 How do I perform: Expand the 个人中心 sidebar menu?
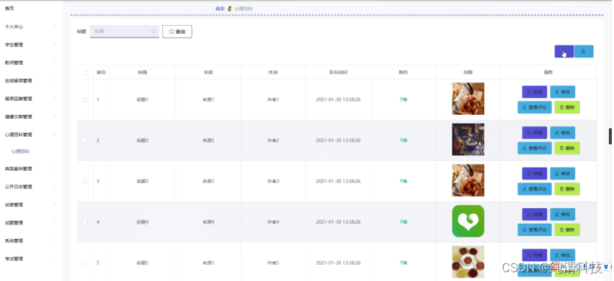coord(30,26)
